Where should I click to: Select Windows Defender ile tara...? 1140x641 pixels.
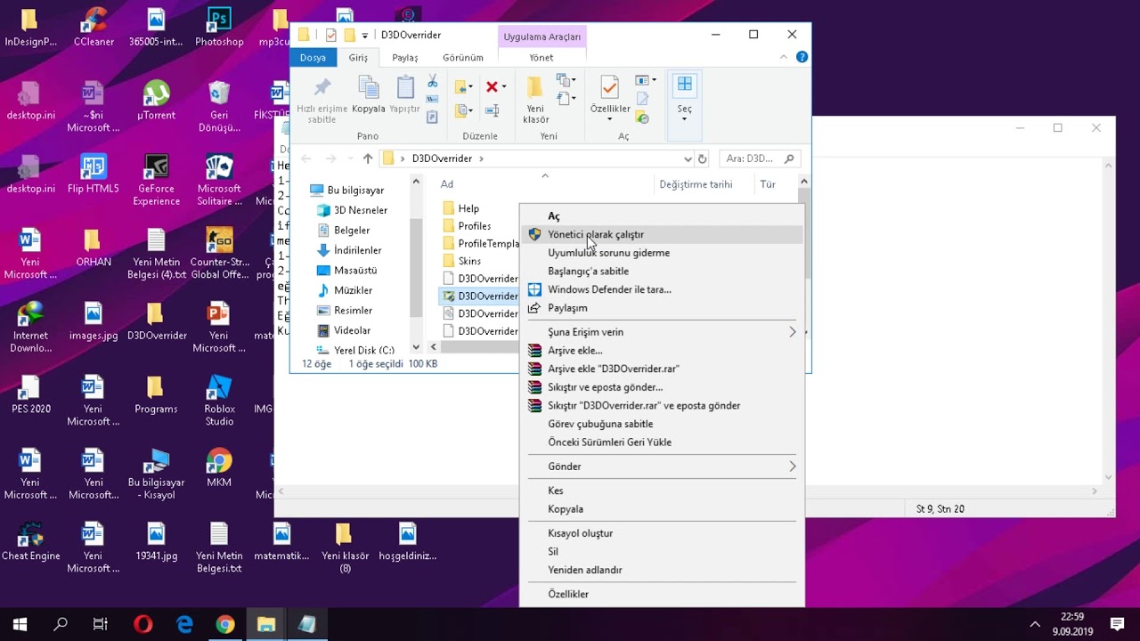[x=663, y=289]
